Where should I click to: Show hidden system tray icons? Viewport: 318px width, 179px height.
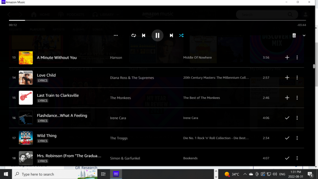[x=245, y=174]
